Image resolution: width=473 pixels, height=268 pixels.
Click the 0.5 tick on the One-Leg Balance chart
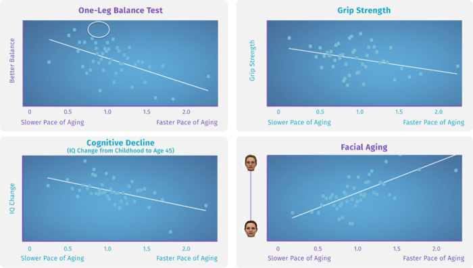point(68,112)
